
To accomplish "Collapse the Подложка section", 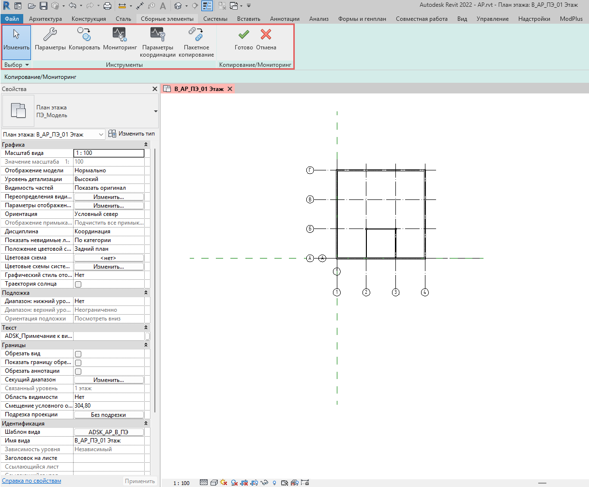I will (x=146, y=293).
